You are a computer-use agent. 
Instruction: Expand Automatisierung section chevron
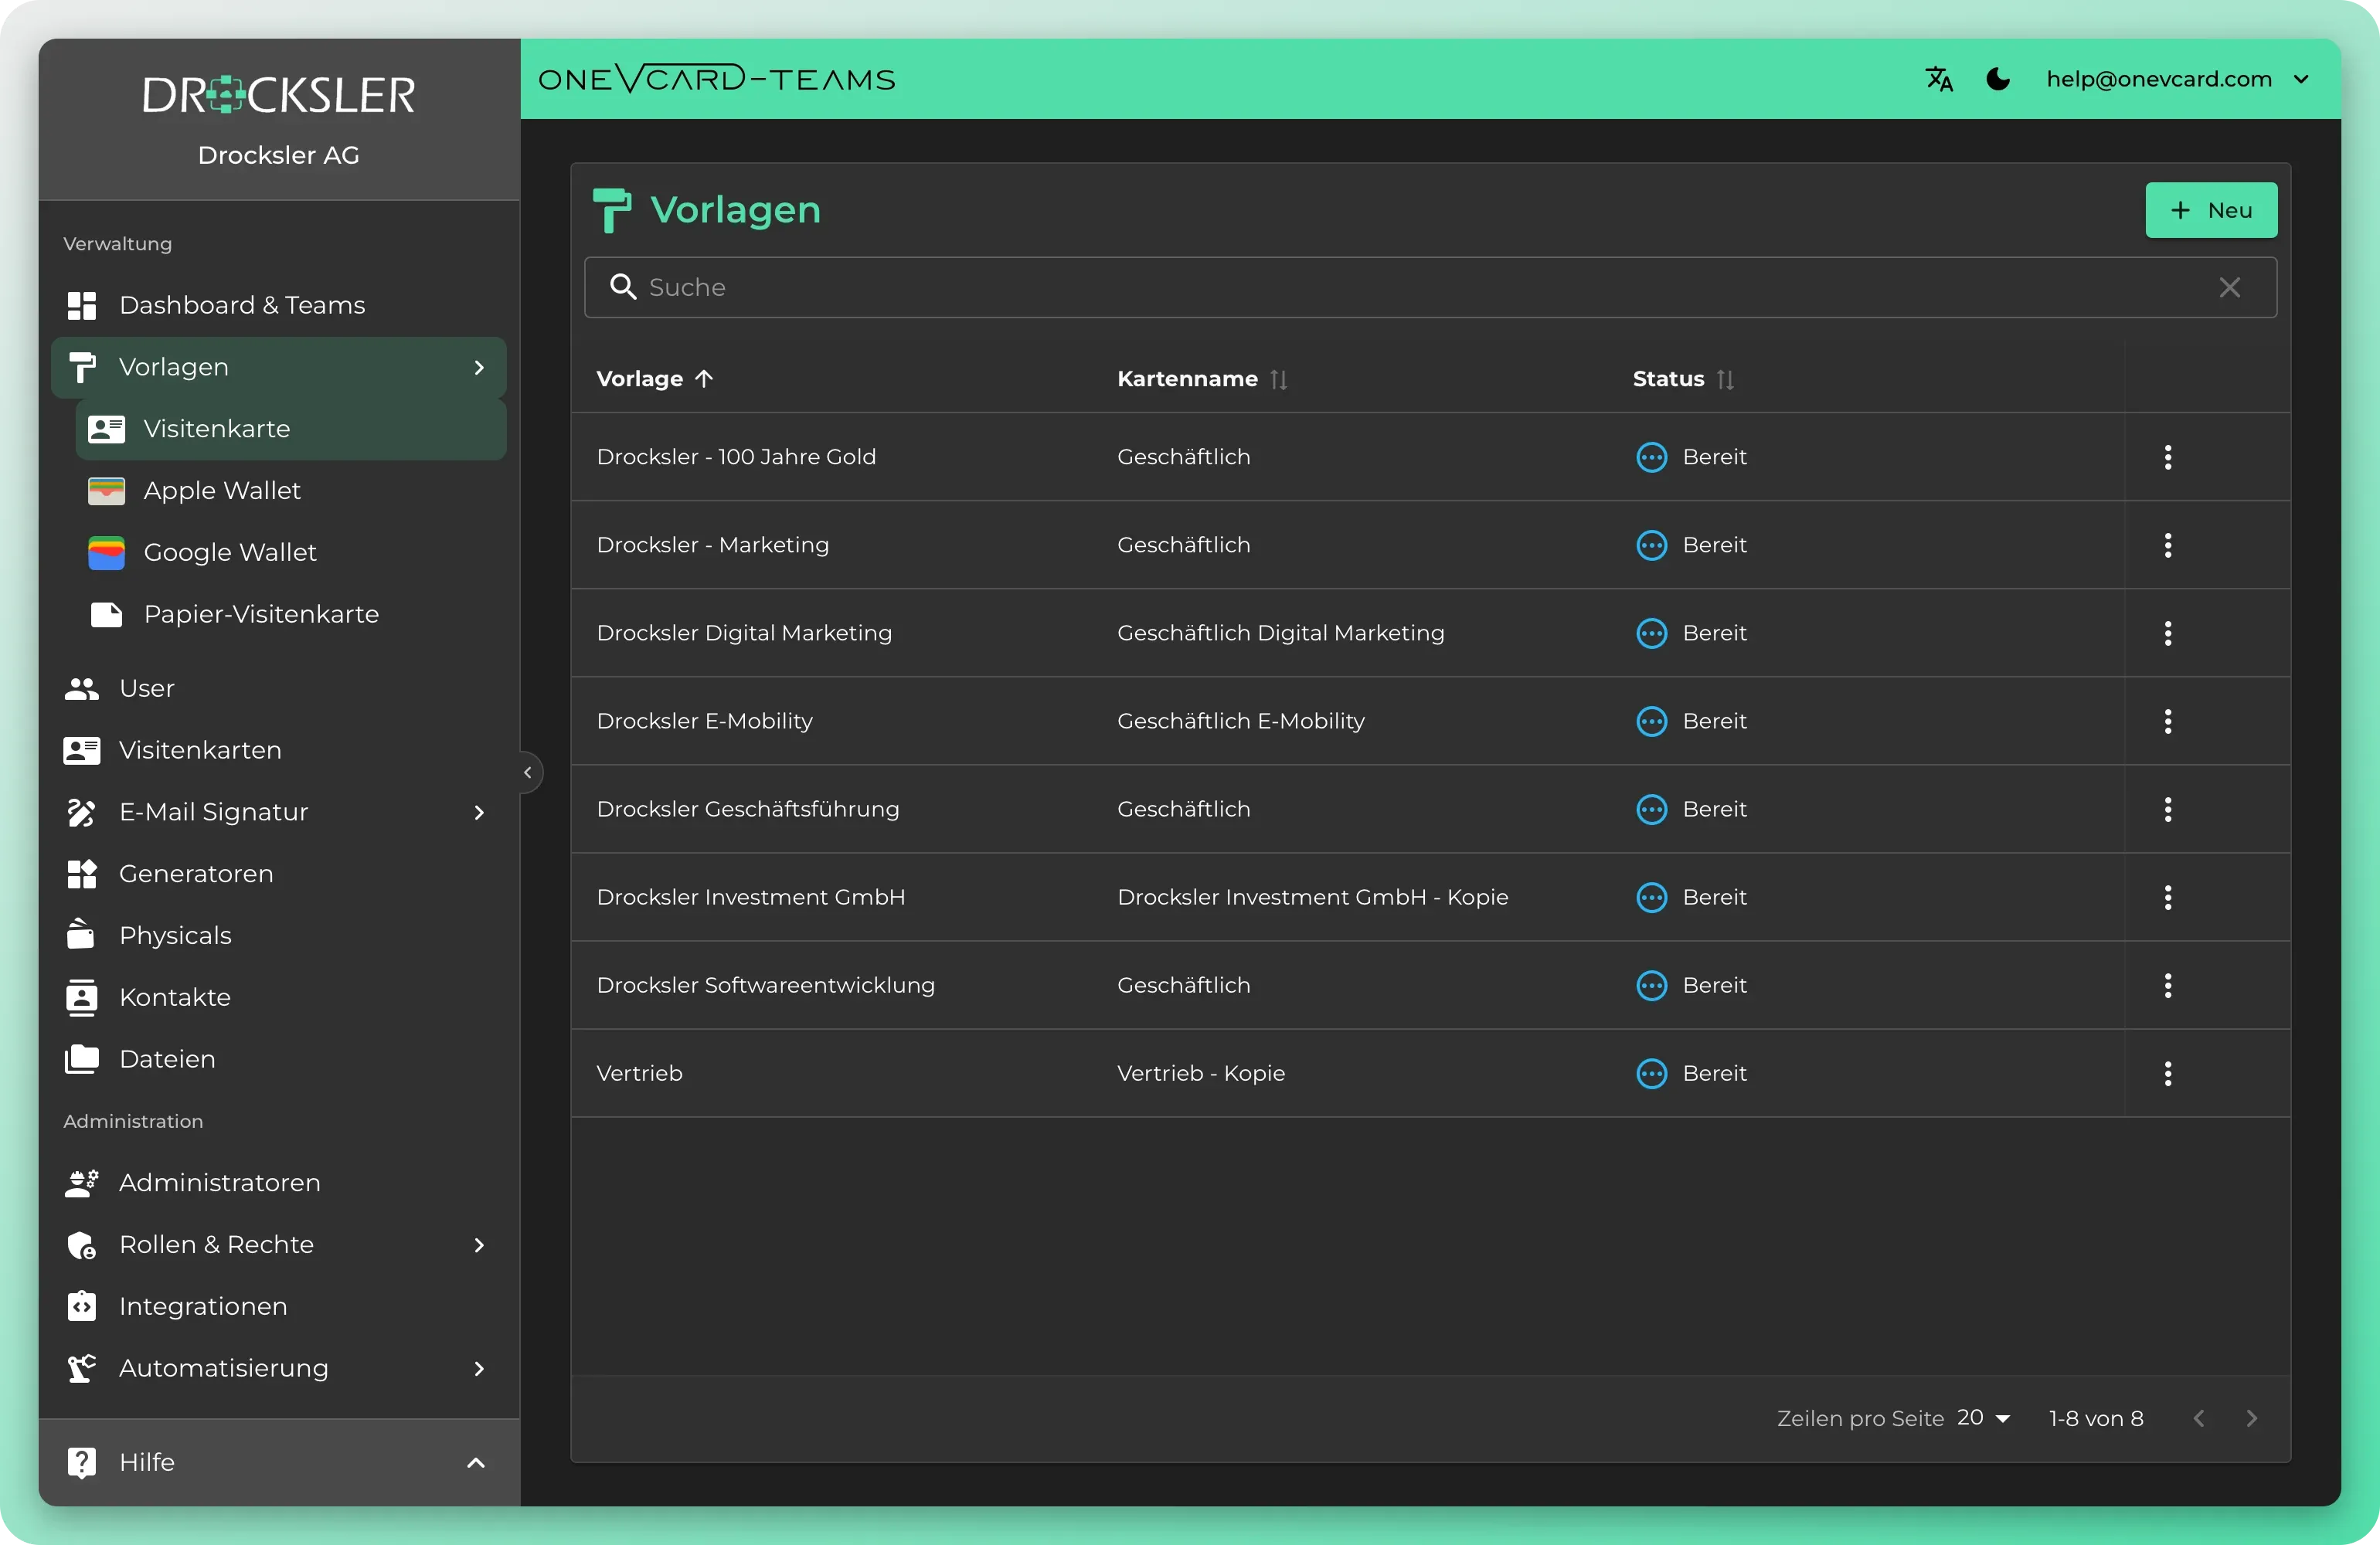click(479, 1368)
